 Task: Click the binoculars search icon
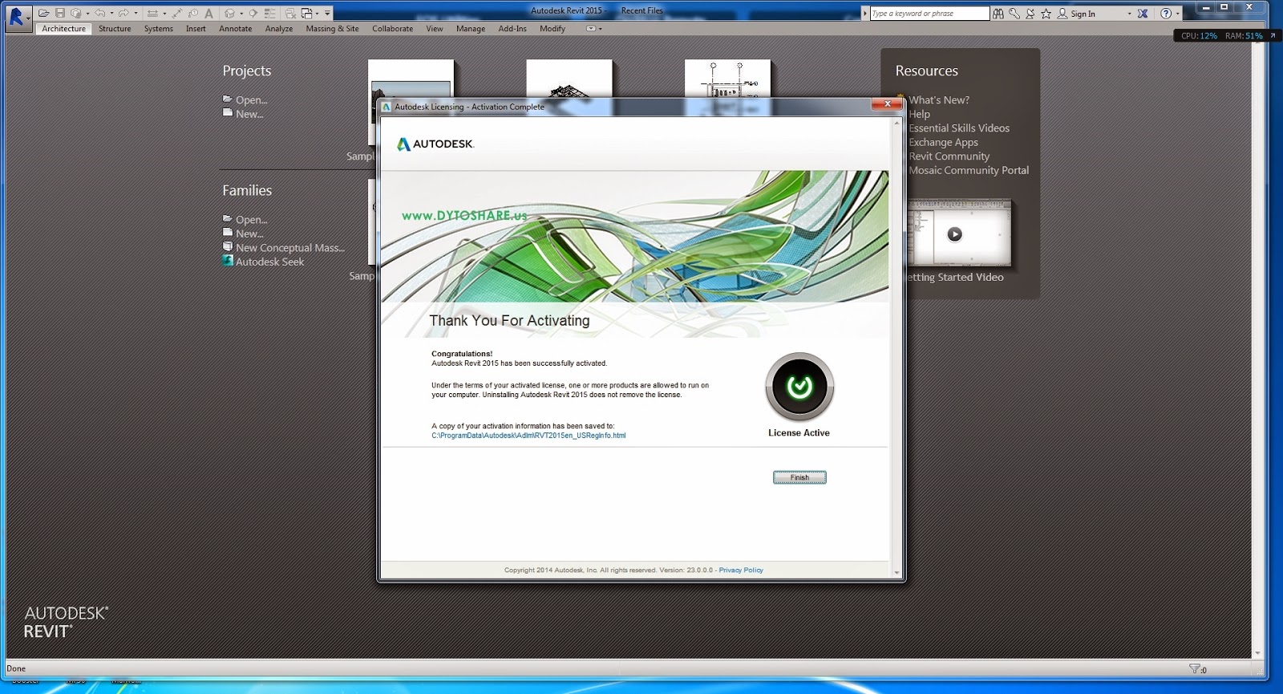tap(998, 14)
